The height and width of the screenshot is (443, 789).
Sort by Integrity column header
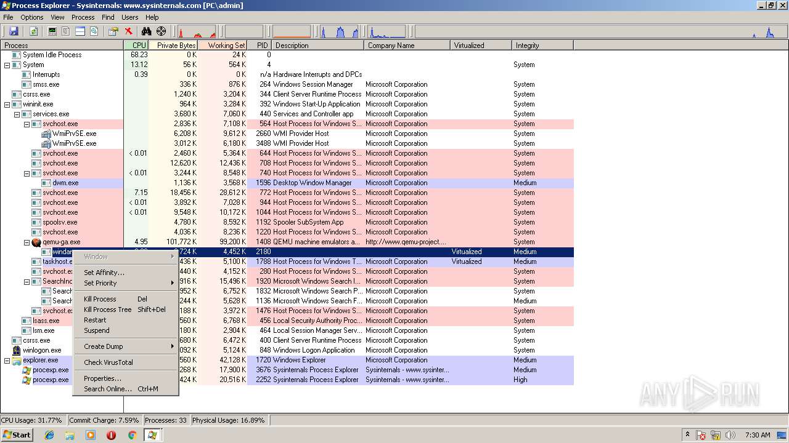(543, 46)
